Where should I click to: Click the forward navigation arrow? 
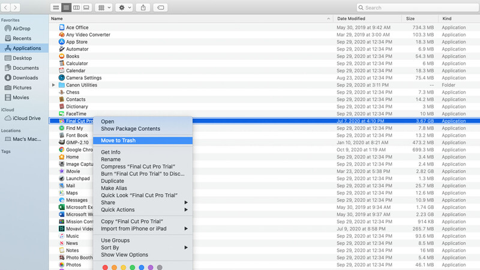point(16,7)
